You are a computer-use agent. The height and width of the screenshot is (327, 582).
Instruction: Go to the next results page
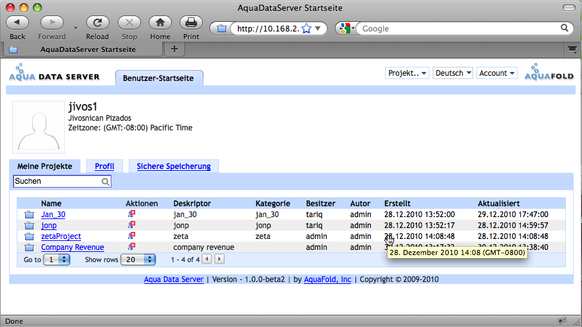click(220, 260)
